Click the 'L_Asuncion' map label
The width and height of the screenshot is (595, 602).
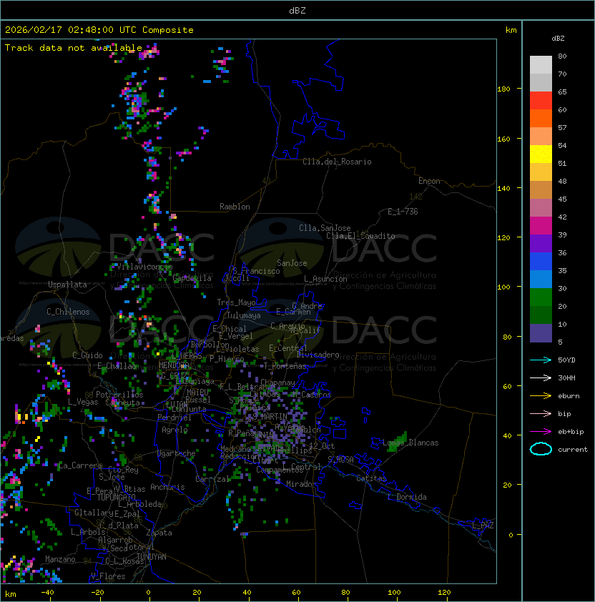coord(325,279)
